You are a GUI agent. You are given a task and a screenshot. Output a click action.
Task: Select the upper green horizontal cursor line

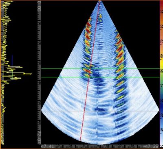click(100, 69)
